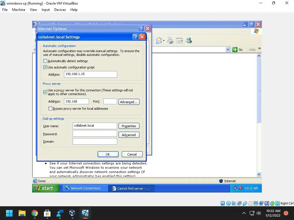Viewport: 294px width, 220px height.
Task: Click the VirtualBox keyboard capture arrow indicator
Action: click(278, 203)
